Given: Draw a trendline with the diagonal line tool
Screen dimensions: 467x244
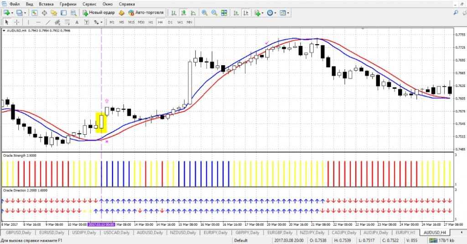Looking at the screenshot, I should tap(49, 22).
